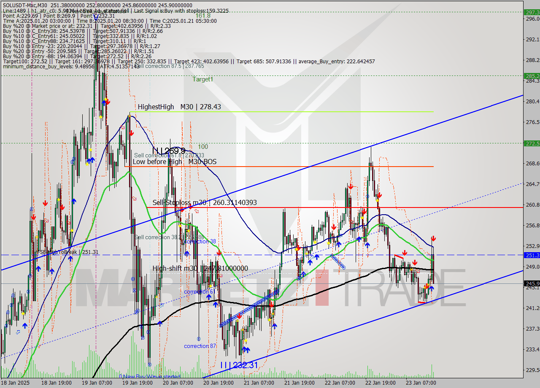This screenshot has height=388, width=540.
Task: Click the 22 Jan 07:00 time label
Action: click(340, 383)
